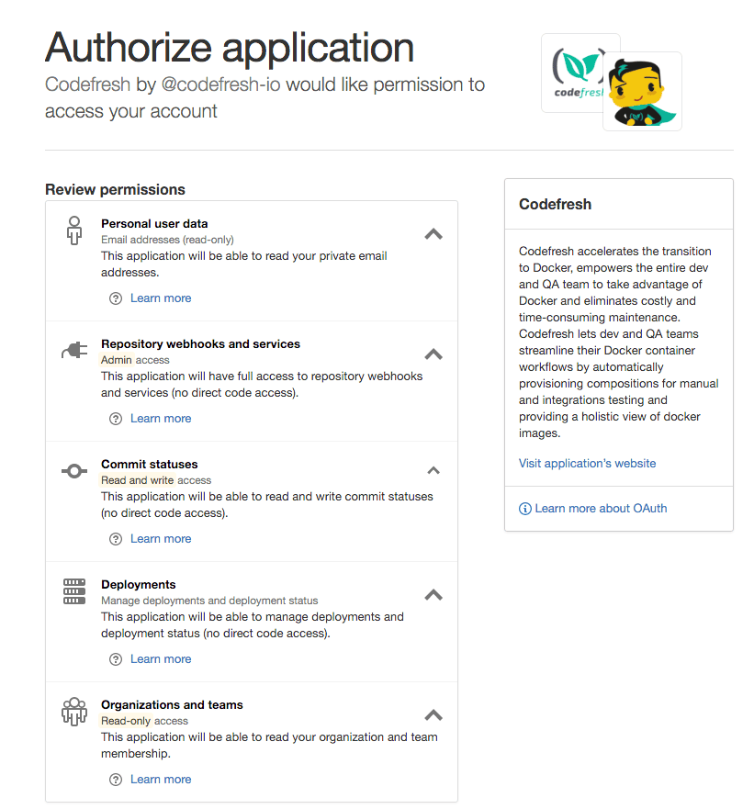This screenshot has width=754, height=809.
Task: Collapse the Deployments permission section
Action: 433,595
